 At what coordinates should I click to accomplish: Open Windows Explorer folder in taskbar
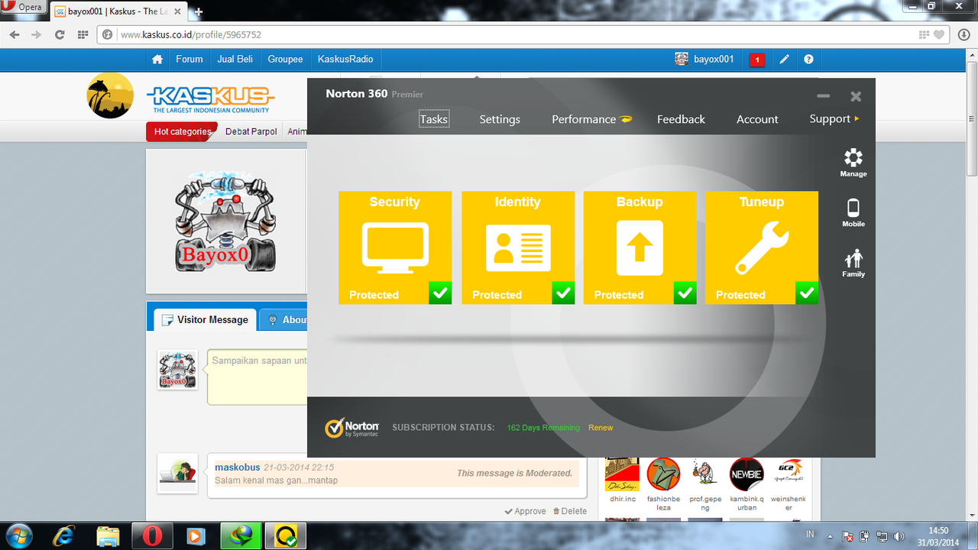(108, 535)
